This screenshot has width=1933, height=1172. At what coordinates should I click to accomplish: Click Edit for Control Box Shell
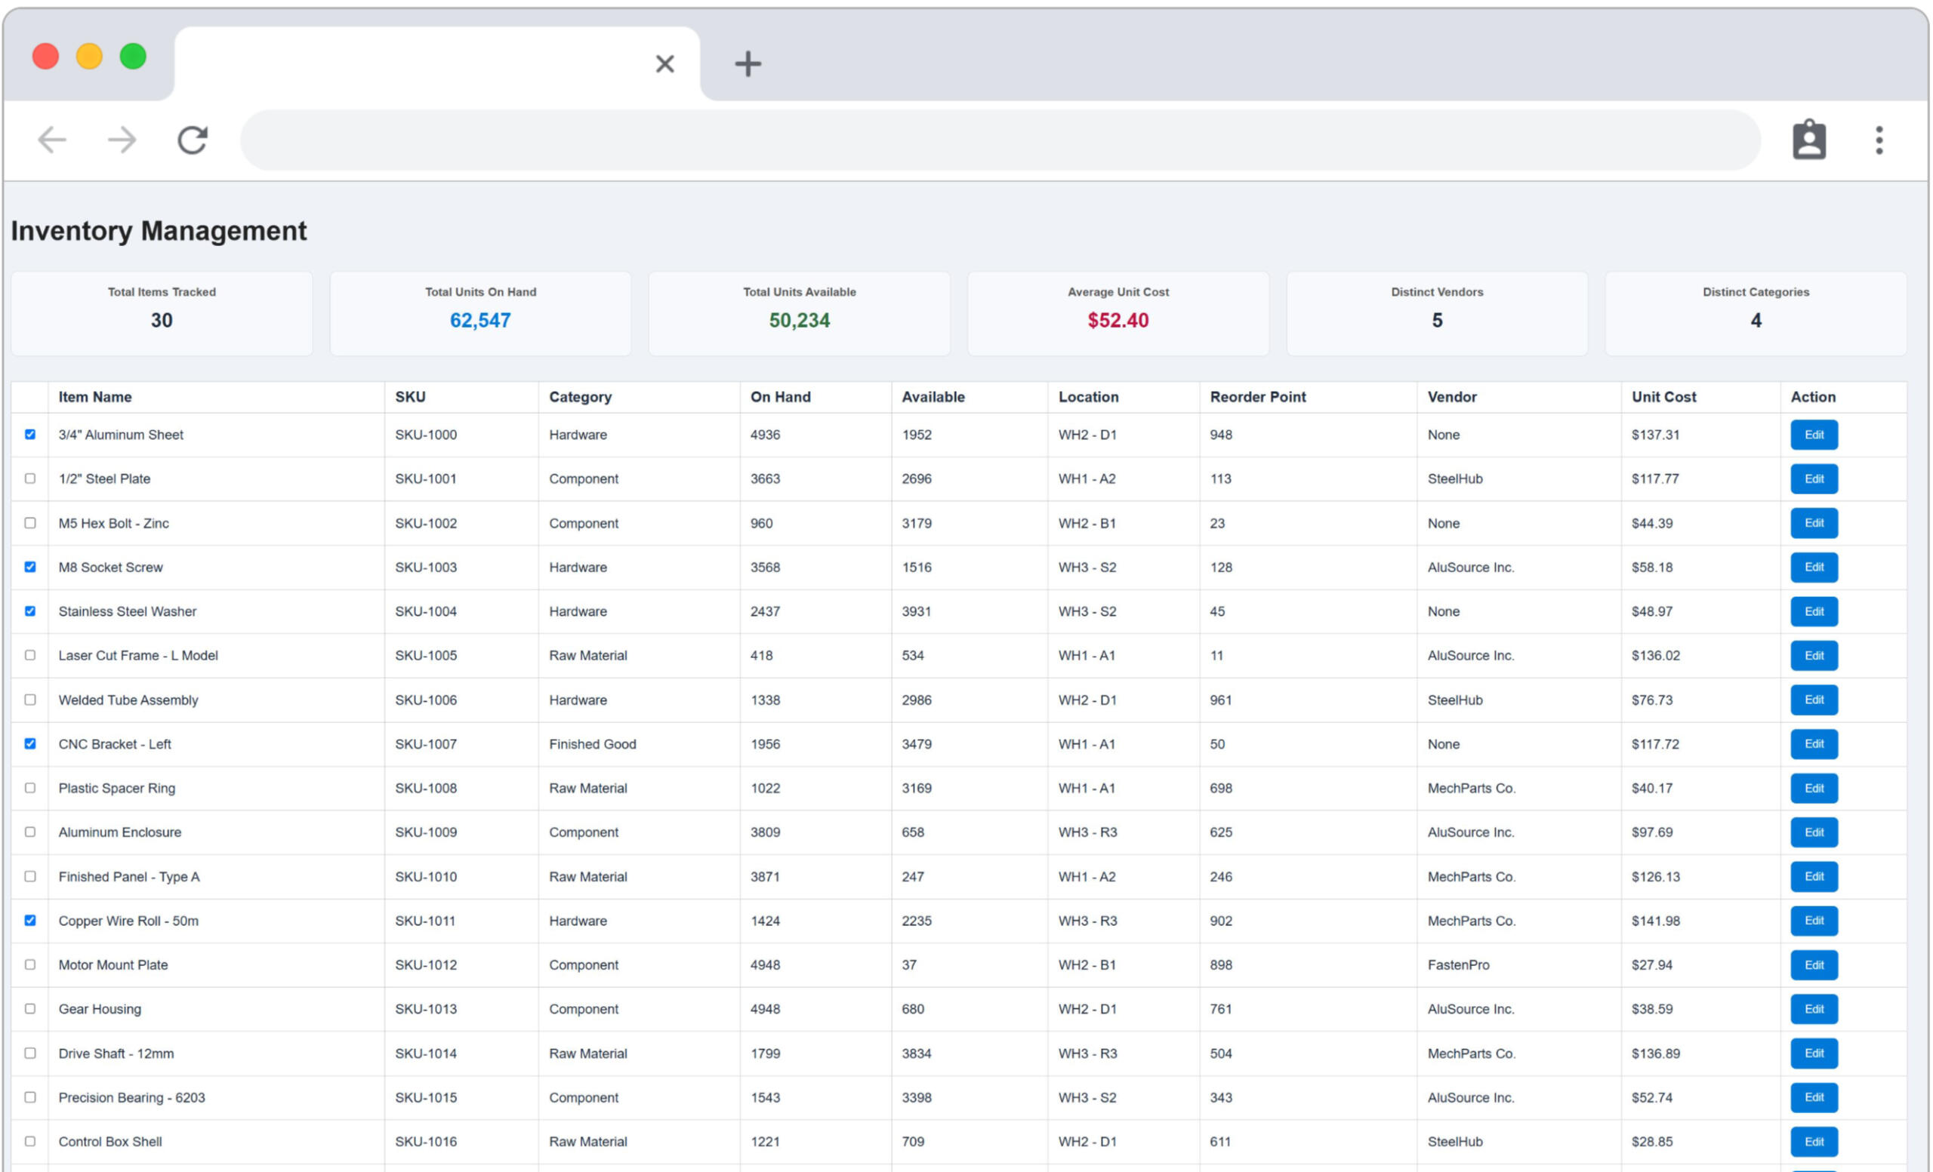[x=1813, y=1141]
